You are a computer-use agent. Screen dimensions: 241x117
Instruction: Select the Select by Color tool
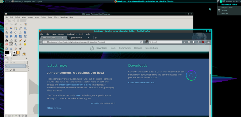pos(25,24)
